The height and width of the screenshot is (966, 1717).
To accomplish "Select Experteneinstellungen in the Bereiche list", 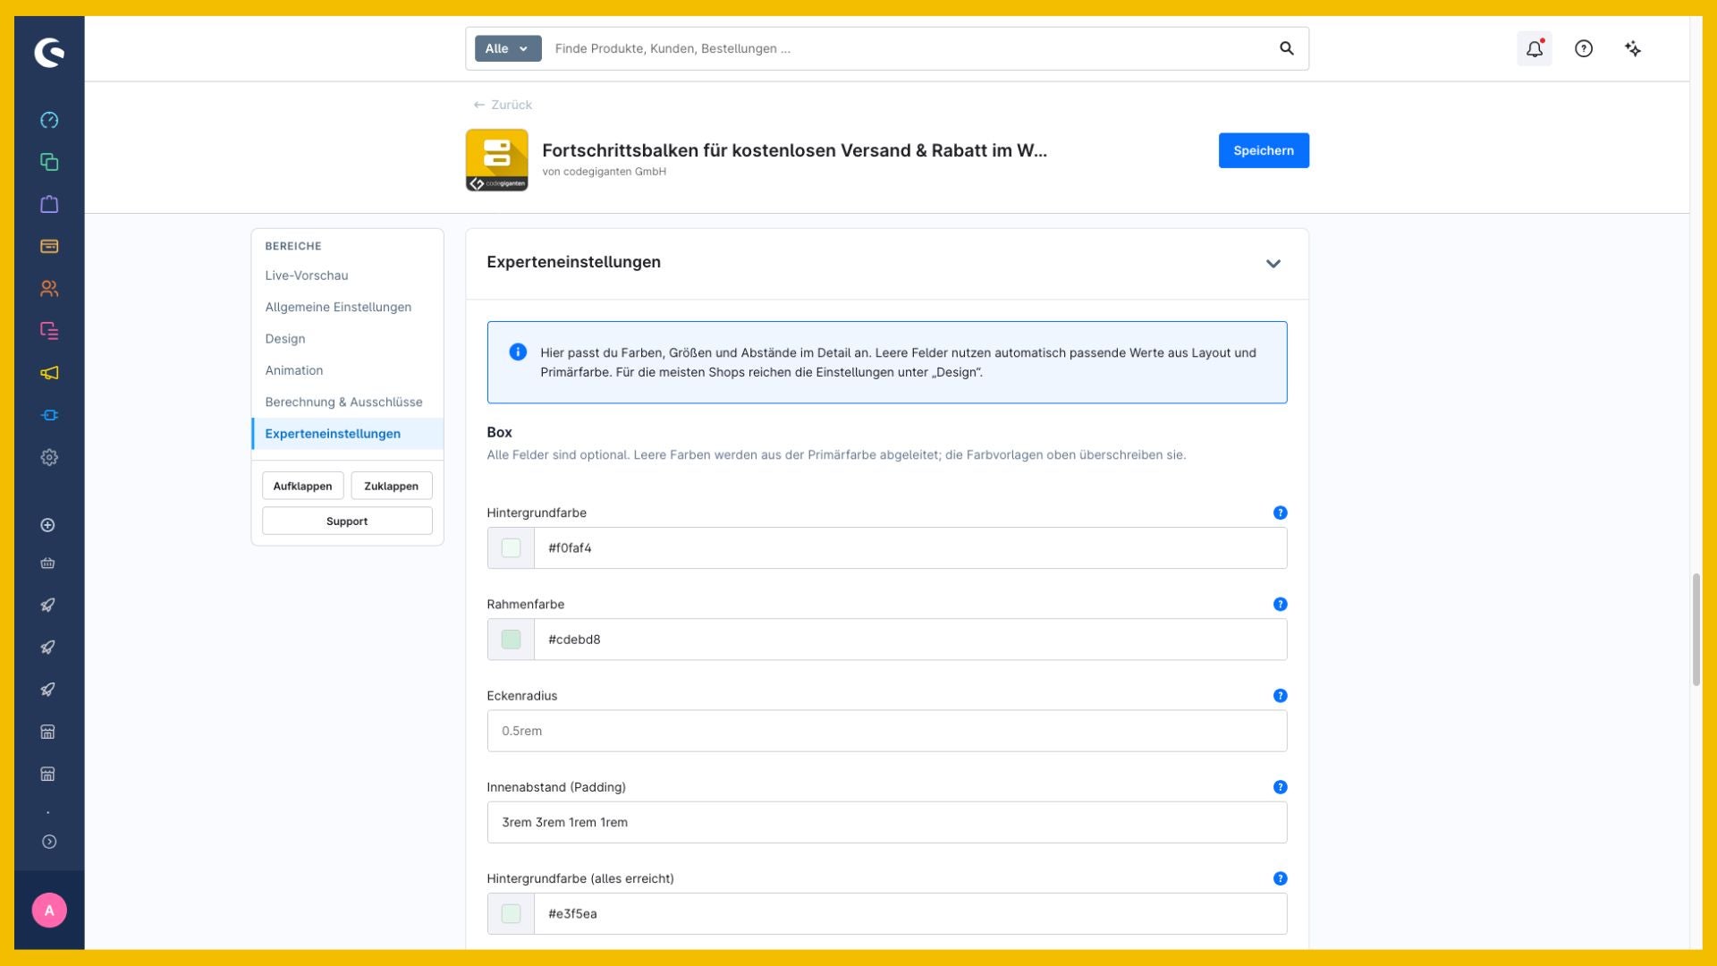I will [x=348, y=434].
